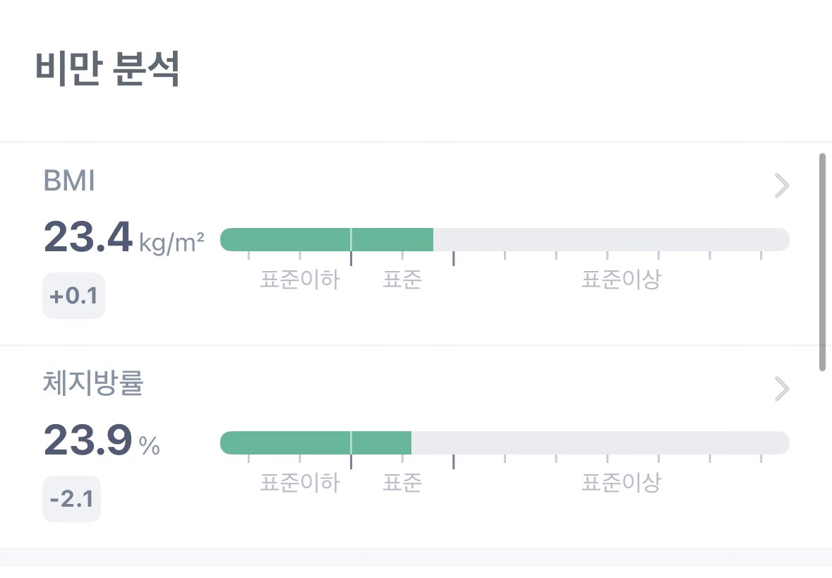Click the BMI +0.1 change badge
Viewport: 832px width, 578px height.
(74, 296)
